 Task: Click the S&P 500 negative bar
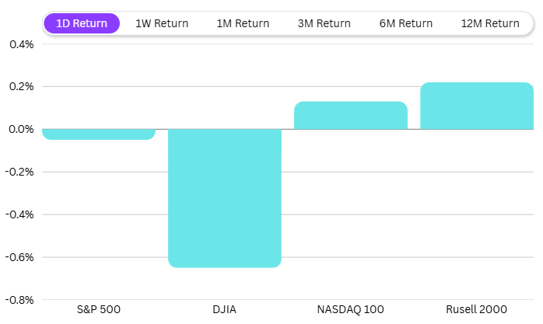(x=99, y=134)
